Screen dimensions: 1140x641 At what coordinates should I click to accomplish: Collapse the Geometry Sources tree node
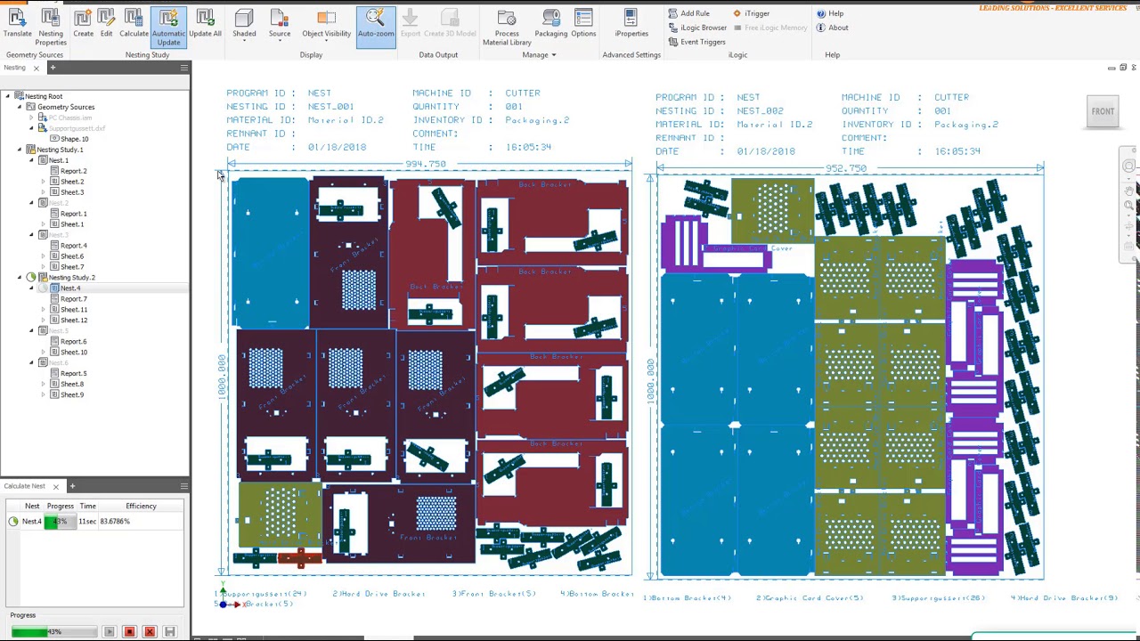tap(20, 107)
